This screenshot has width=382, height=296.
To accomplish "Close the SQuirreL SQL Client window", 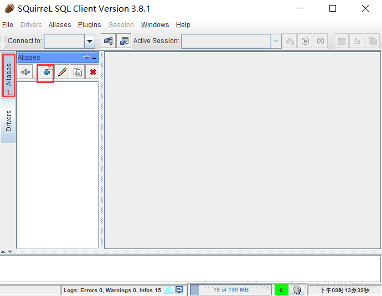I will [x=365, y=8].
